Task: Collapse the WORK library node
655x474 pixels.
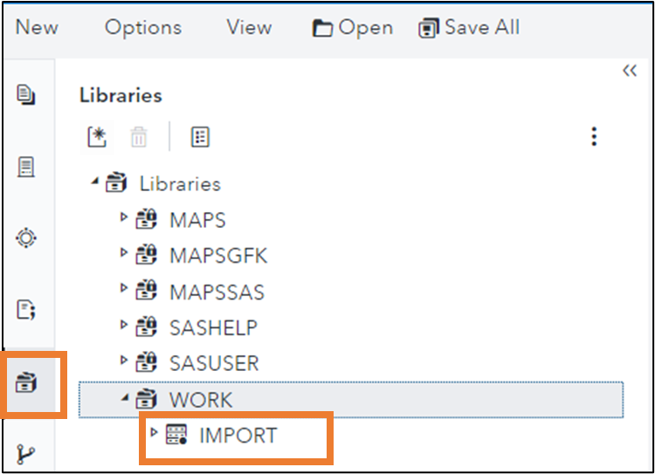Action: (124, 399)
